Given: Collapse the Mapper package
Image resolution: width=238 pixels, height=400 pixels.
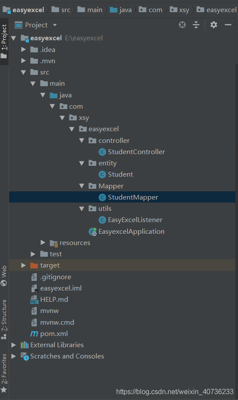Looking at the screenshot, I should click(x=82, y=186).
